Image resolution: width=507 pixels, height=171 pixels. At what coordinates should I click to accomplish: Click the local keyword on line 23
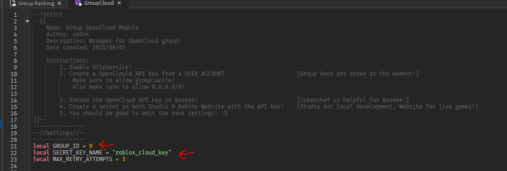point(41,159)
